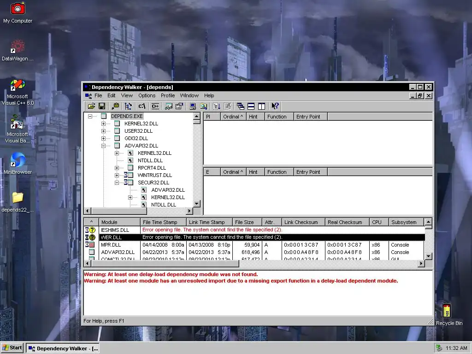Click the module tree's down scroll arrow

point(196,204)
